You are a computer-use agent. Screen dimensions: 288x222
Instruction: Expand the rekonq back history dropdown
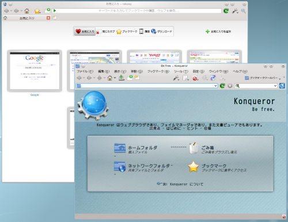point(12,11)
